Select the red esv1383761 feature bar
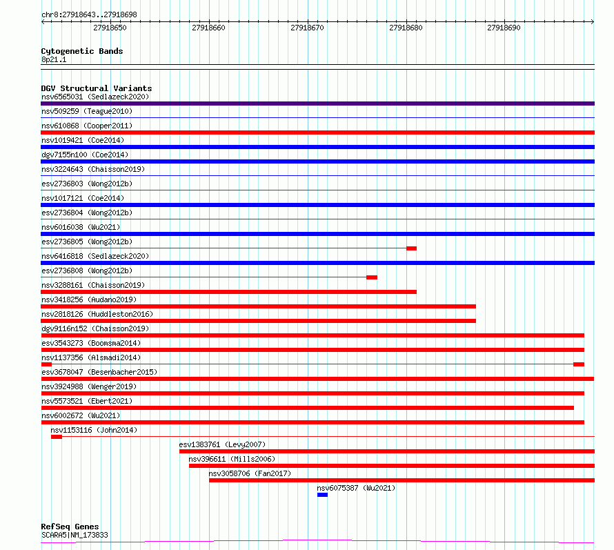The width and height of the screenshot is (614, 550). pyautogui.click(x=387, y=451)
